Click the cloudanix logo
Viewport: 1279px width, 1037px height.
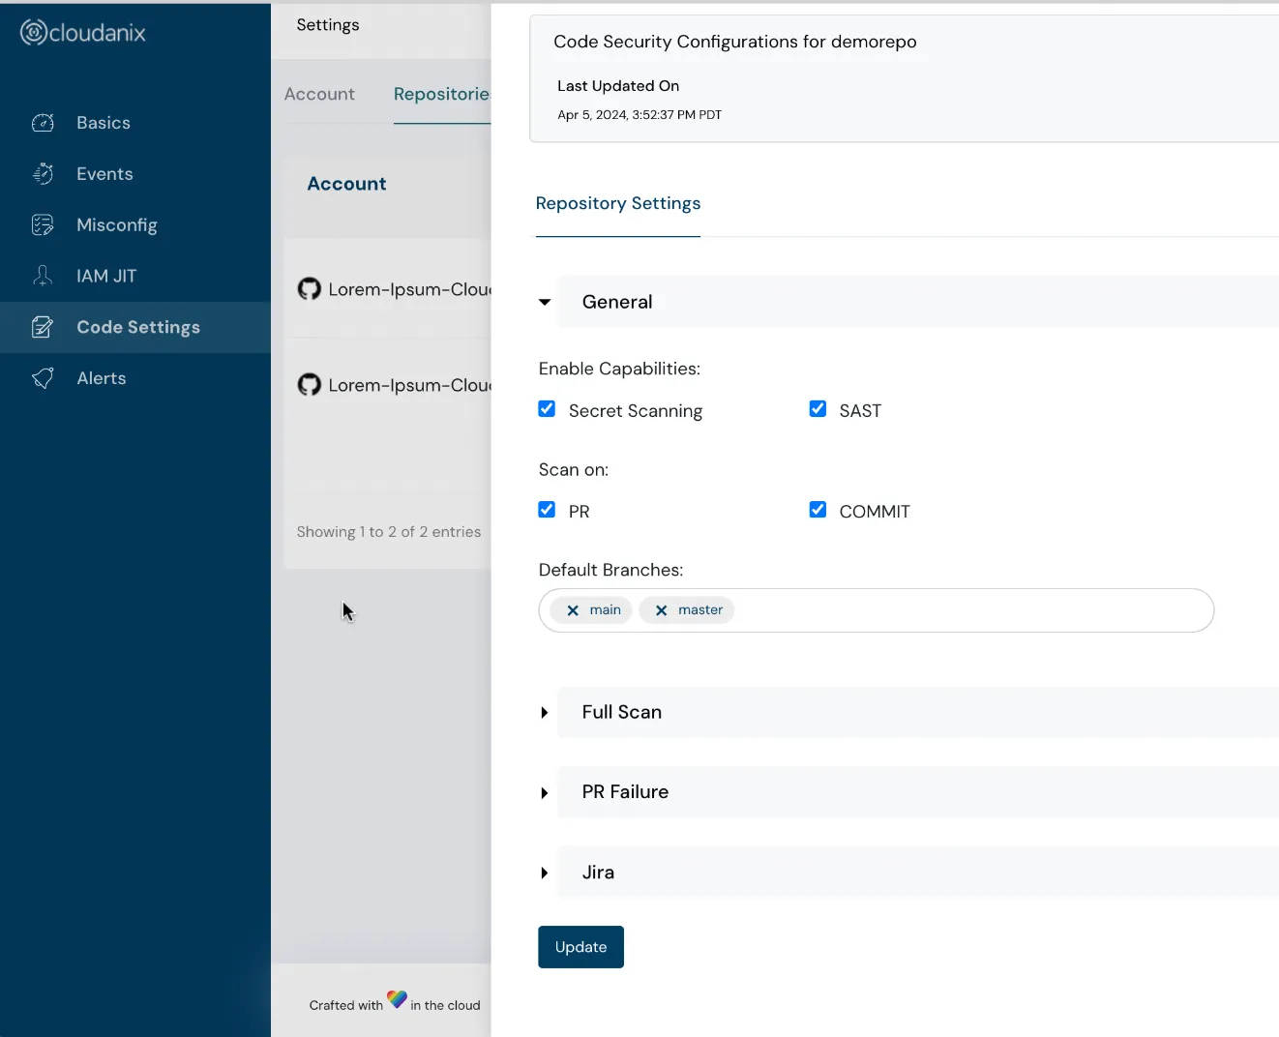point(82,31)
